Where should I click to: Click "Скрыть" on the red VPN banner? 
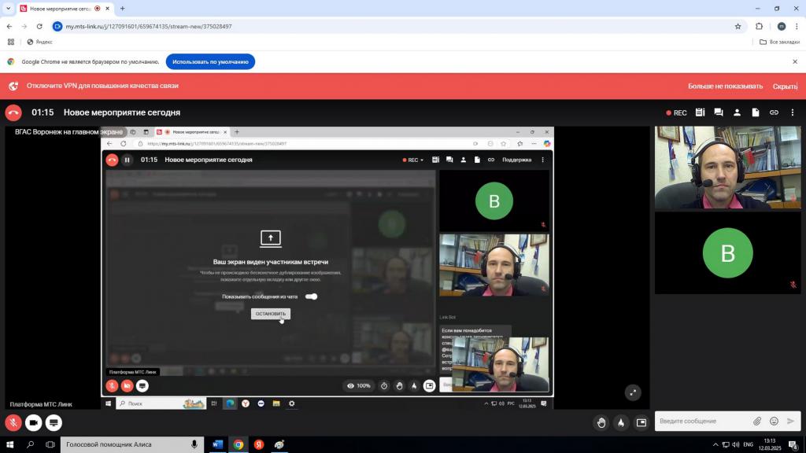click(784, 87)
